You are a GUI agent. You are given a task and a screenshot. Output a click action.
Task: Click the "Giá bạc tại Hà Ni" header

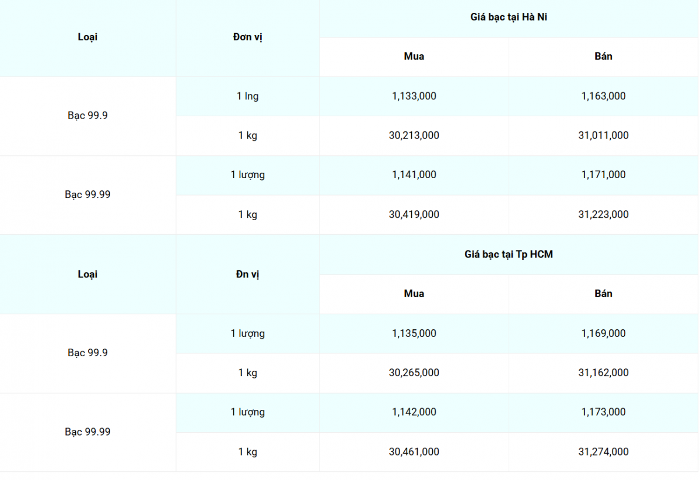click(509, 17)
